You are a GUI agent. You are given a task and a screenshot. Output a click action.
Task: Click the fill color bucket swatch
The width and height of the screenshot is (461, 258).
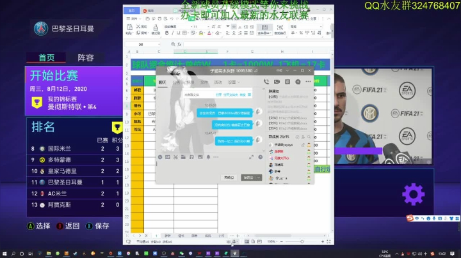point(201,33)
